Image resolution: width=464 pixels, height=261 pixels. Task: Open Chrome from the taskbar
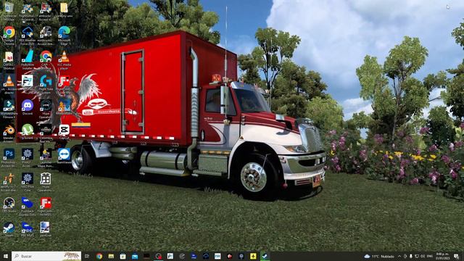(x=99, y=256)
